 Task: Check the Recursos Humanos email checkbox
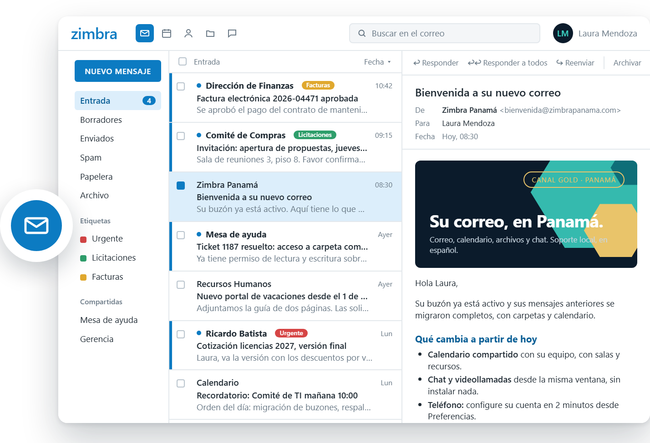[x=181, y=284]
